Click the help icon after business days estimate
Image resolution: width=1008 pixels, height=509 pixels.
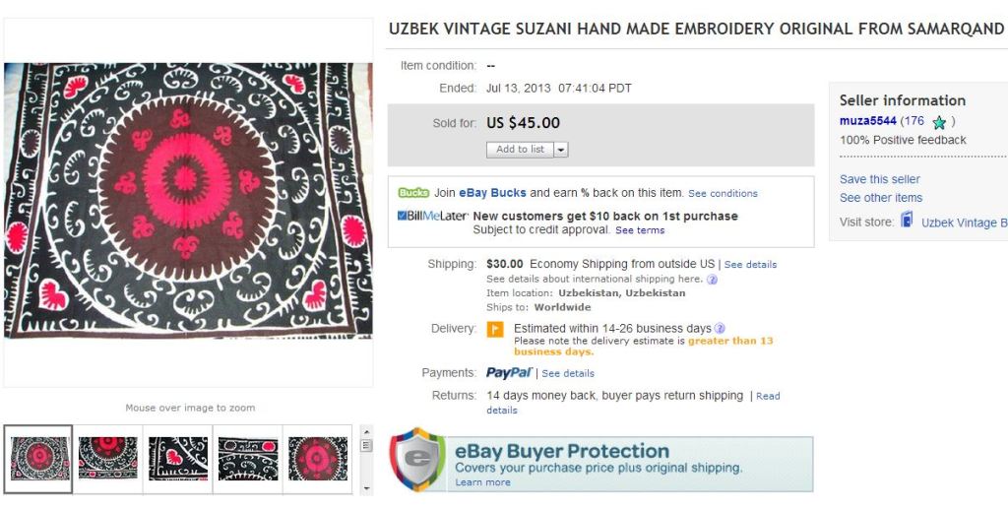(x=720, y=328)
